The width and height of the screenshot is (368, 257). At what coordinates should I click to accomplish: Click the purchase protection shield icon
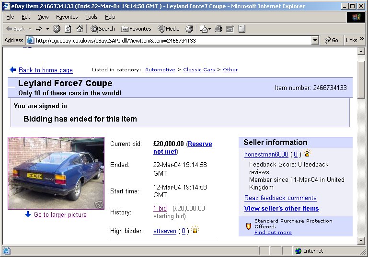point(249,226)
